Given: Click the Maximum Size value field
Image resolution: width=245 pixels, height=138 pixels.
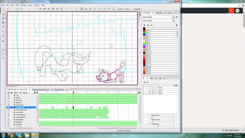Looking at the screenshot, I should tap(175, 122).
